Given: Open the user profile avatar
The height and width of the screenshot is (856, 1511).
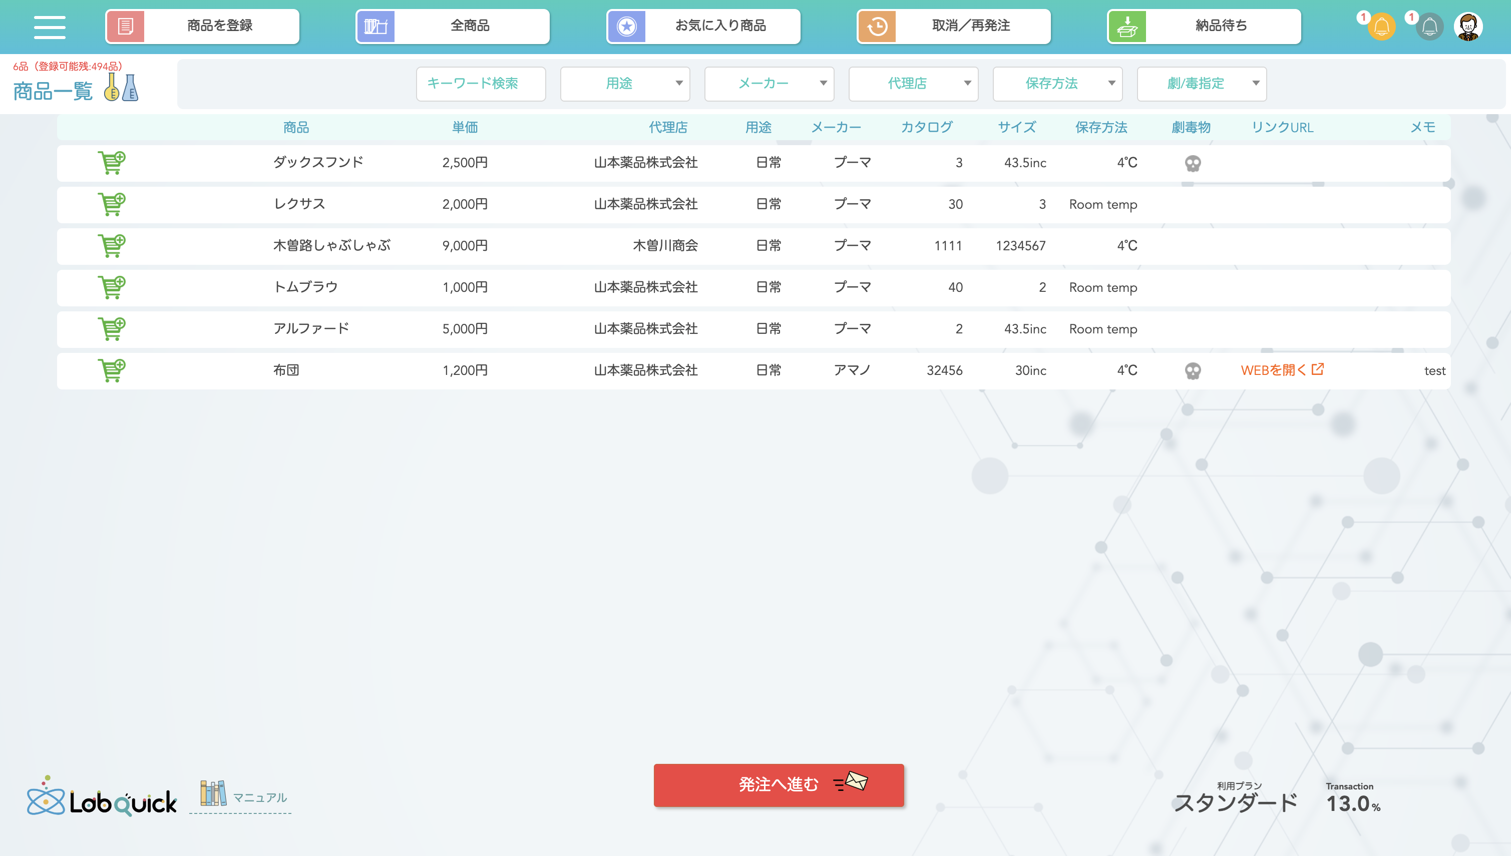Looking at the screenshot, I should coord(1468,27).
